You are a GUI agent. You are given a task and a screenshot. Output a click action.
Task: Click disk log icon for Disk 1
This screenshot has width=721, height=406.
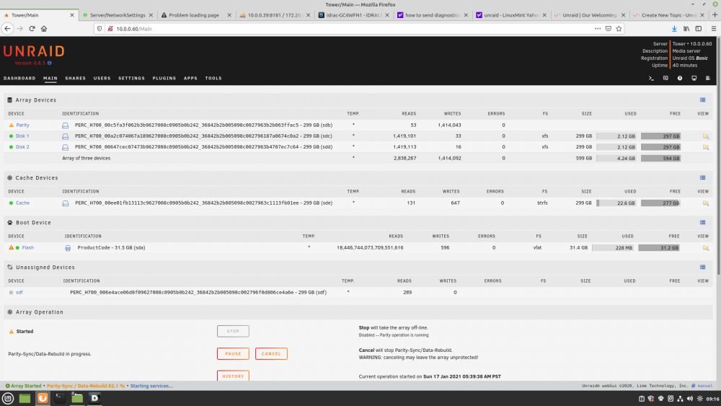(66, 136)
